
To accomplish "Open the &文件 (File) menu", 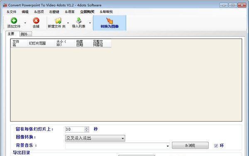I will click(12, 12).
